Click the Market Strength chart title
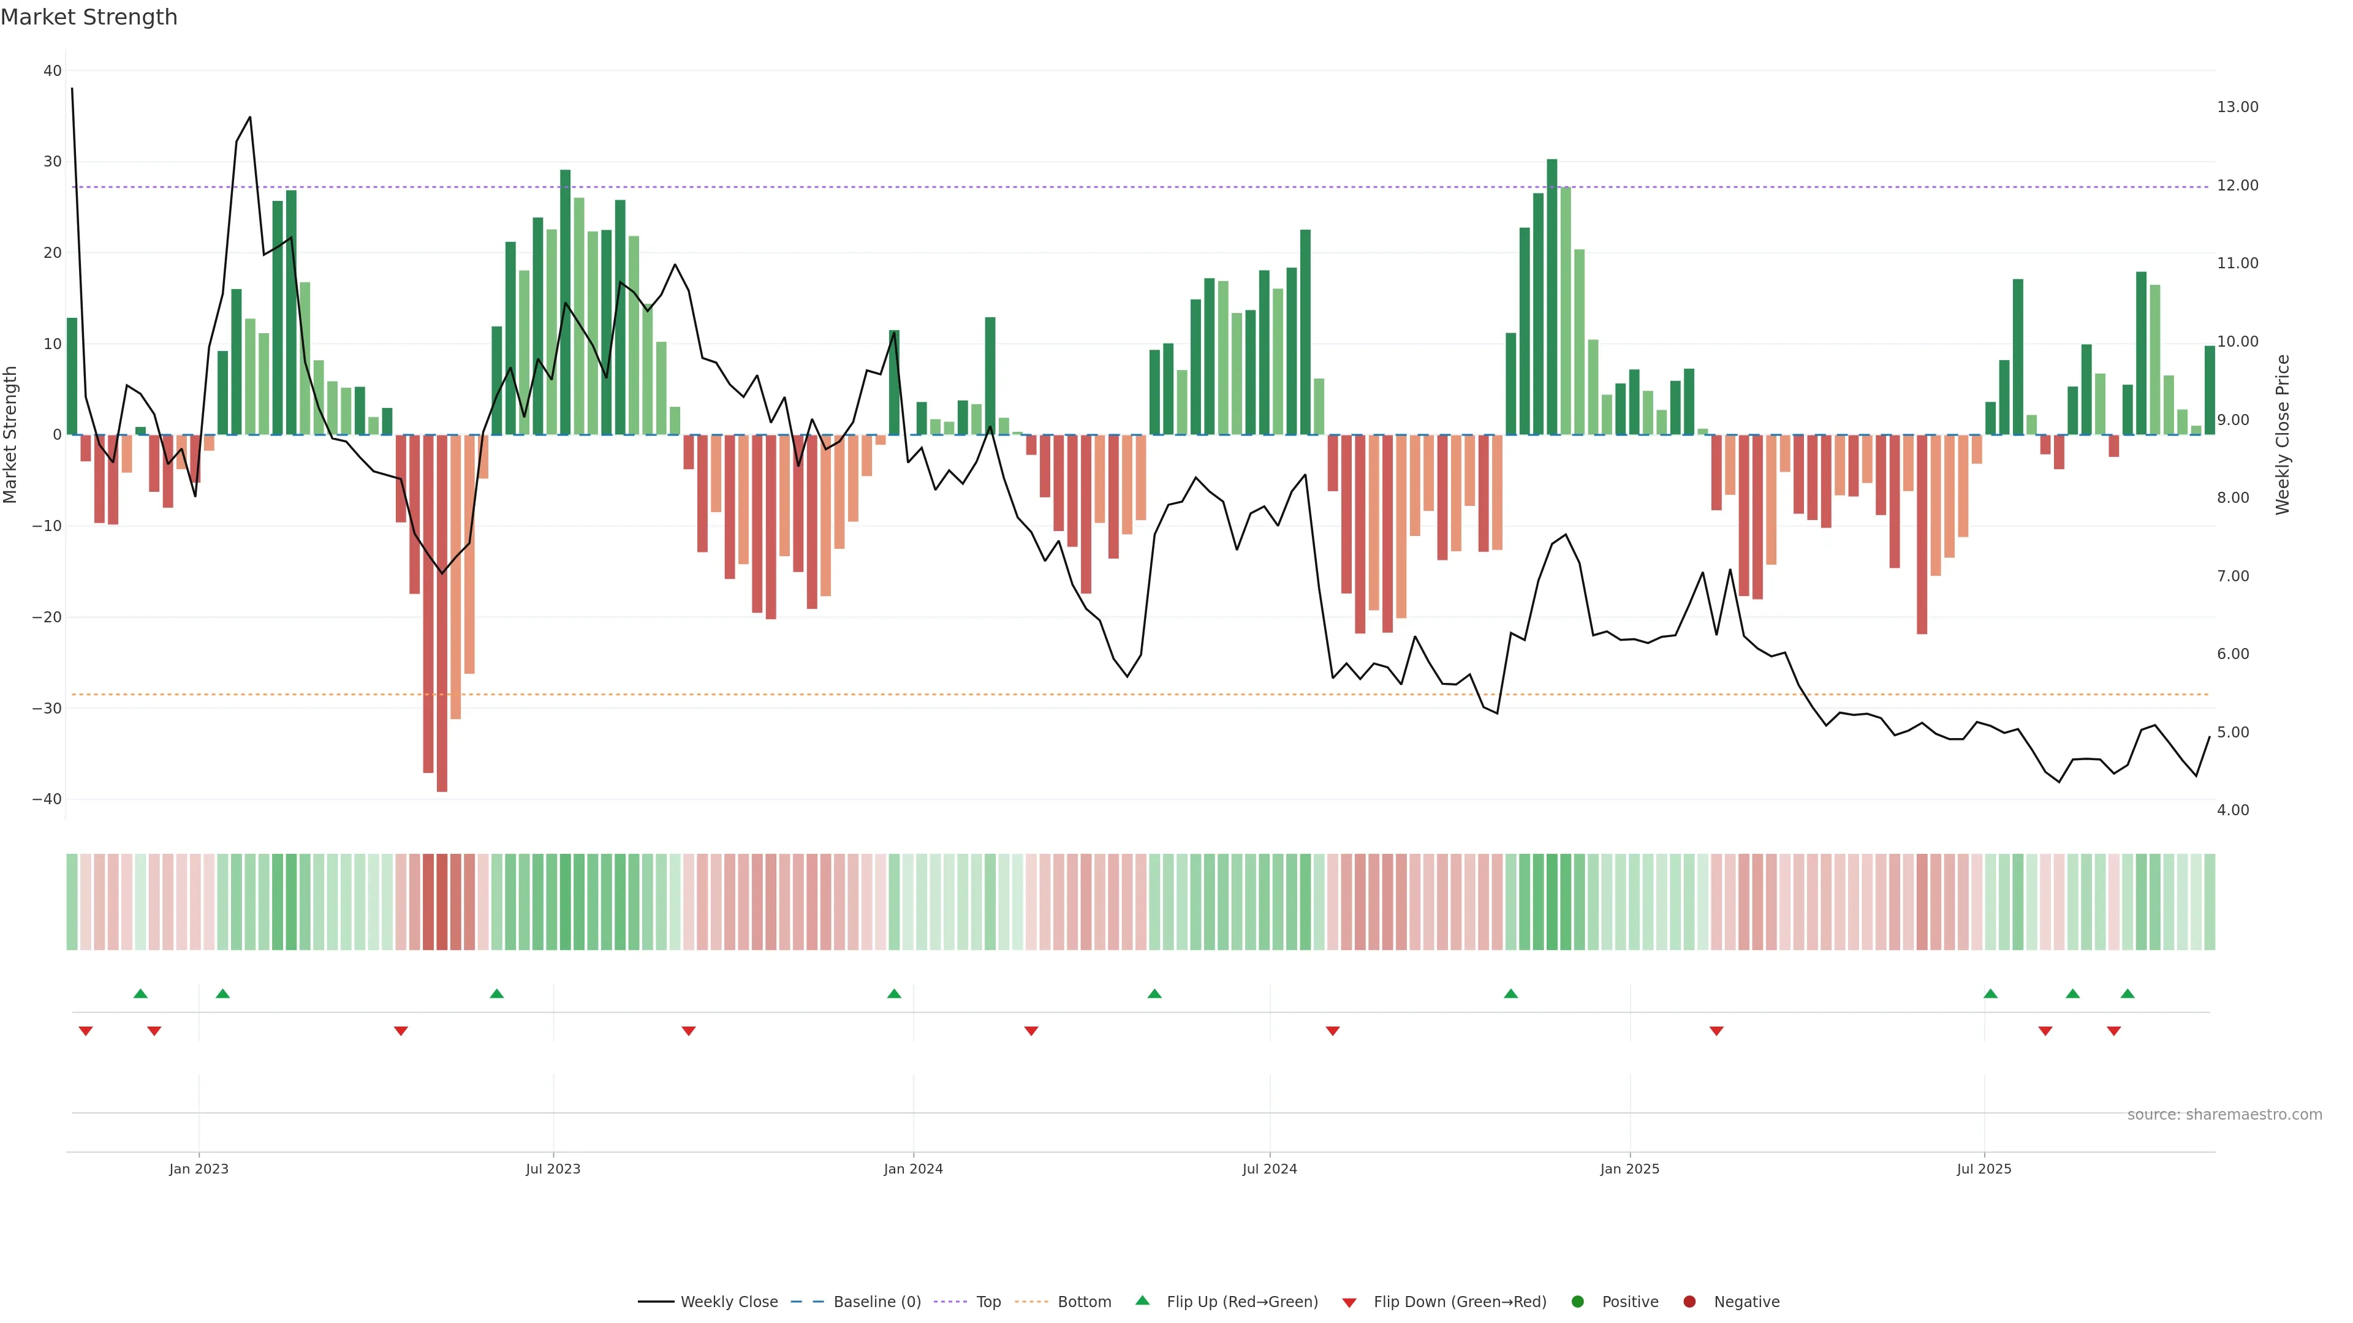2353x1323 pixels. pos(89,17)
